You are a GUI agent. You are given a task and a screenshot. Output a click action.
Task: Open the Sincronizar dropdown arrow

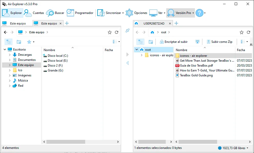click(x=123, y=13)
